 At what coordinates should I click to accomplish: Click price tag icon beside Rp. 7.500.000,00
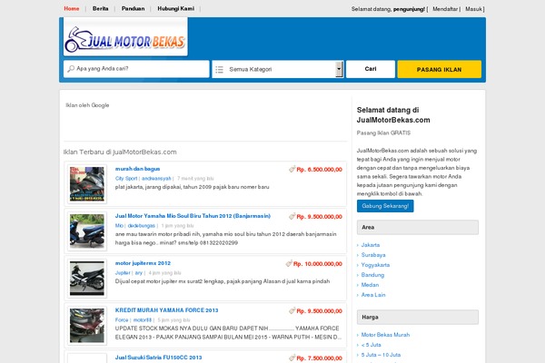click(292, 358)
